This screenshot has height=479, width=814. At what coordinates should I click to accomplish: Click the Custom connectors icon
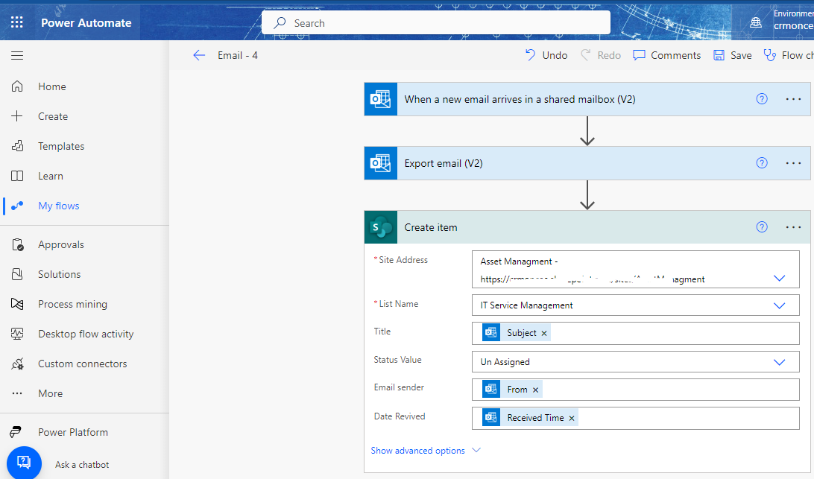point(17,364)
